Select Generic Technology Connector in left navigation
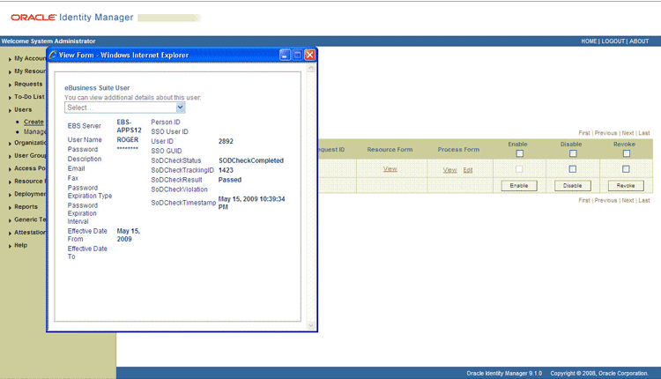This screenshot has width=661, height=379. pyautogui.click(x=30, y=219)
